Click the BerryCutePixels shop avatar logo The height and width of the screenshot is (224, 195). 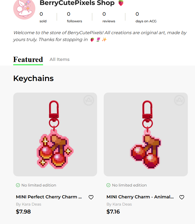click(x=24, y=9)
